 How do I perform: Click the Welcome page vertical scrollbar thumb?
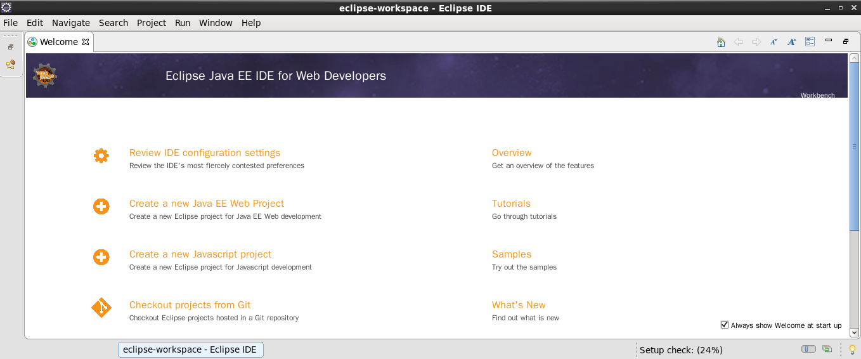tap(854, 147)
